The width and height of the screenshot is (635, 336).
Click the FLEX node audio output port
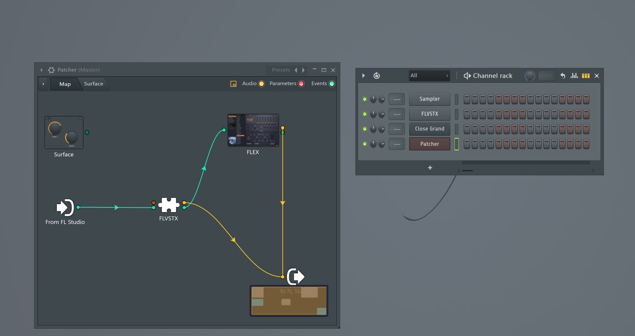[283, 128]
